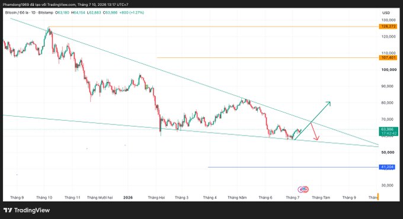Screen dimensions: 403x219
Task: Click the 120,000 price axis label
Action: click(x=388, y=37)
